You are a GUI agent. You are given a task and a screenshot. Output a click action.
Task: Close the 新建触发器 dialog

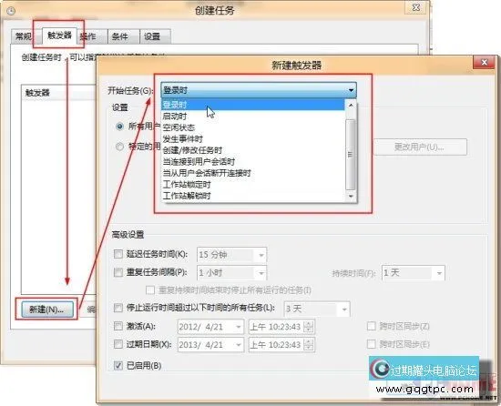pos(485,62)
